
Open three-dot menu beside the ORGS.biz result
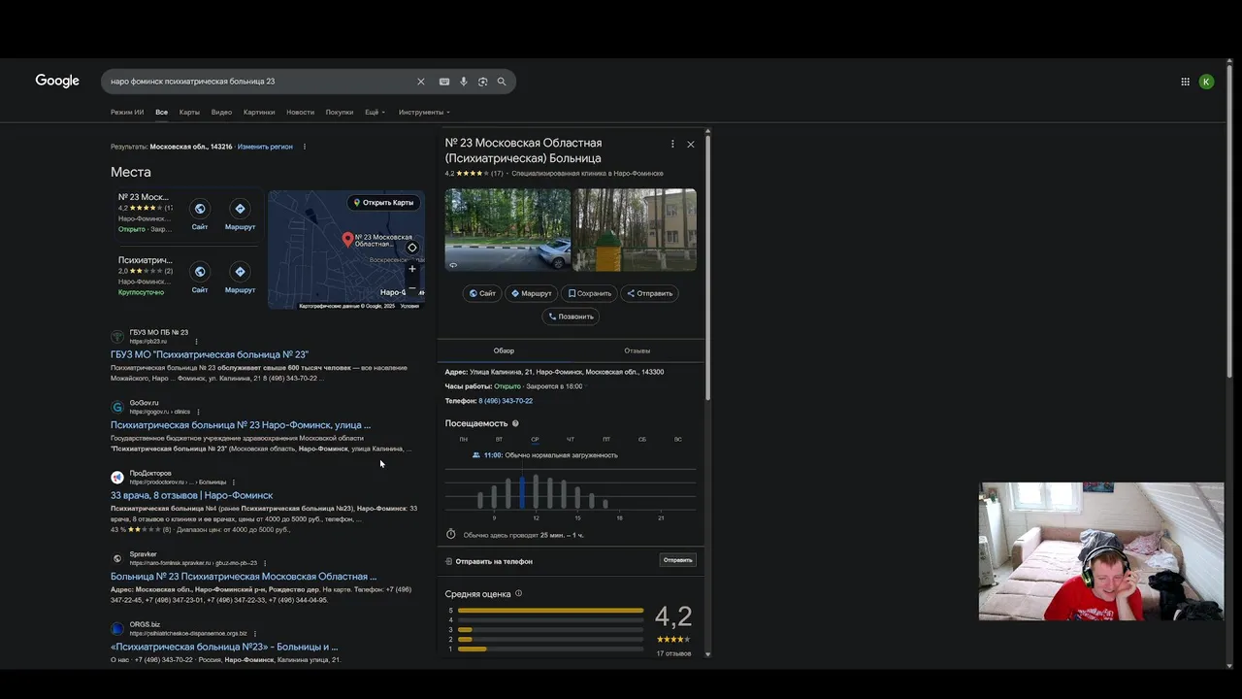[255, 634]
